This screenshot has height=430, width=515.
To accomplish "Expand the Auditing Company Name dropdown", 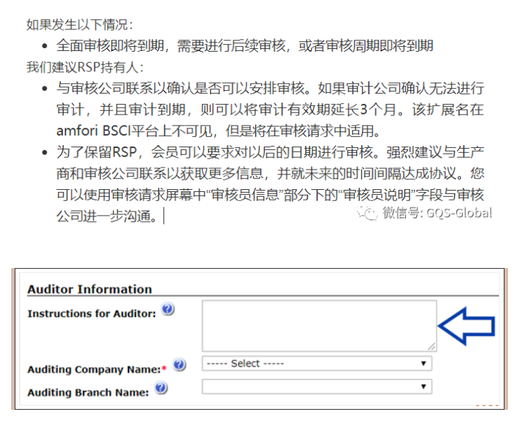I will pos(316,364).
